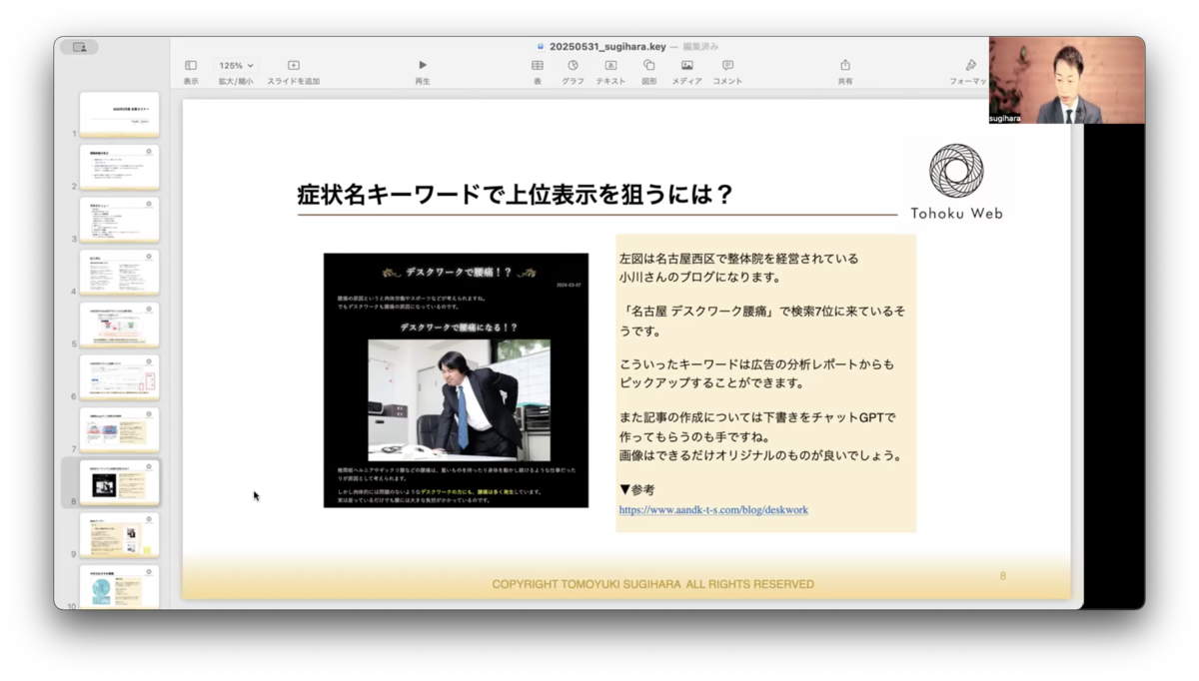Open the 表示 view options icon

pos(190,66)
